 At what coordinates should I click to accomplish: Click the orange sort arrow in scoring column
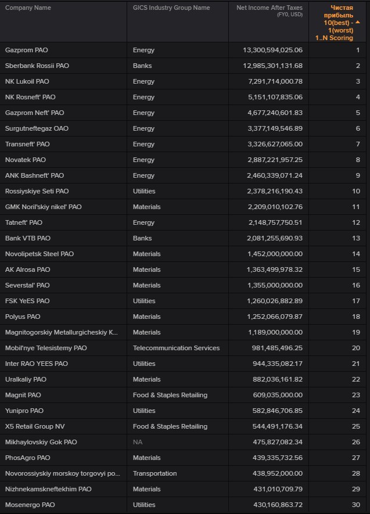357,21
